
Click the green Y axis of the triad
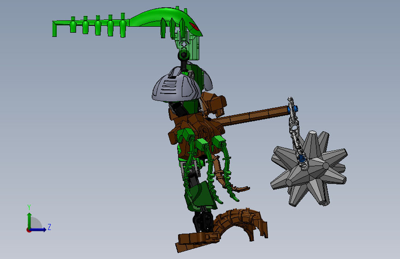click(x=30, y=220)
